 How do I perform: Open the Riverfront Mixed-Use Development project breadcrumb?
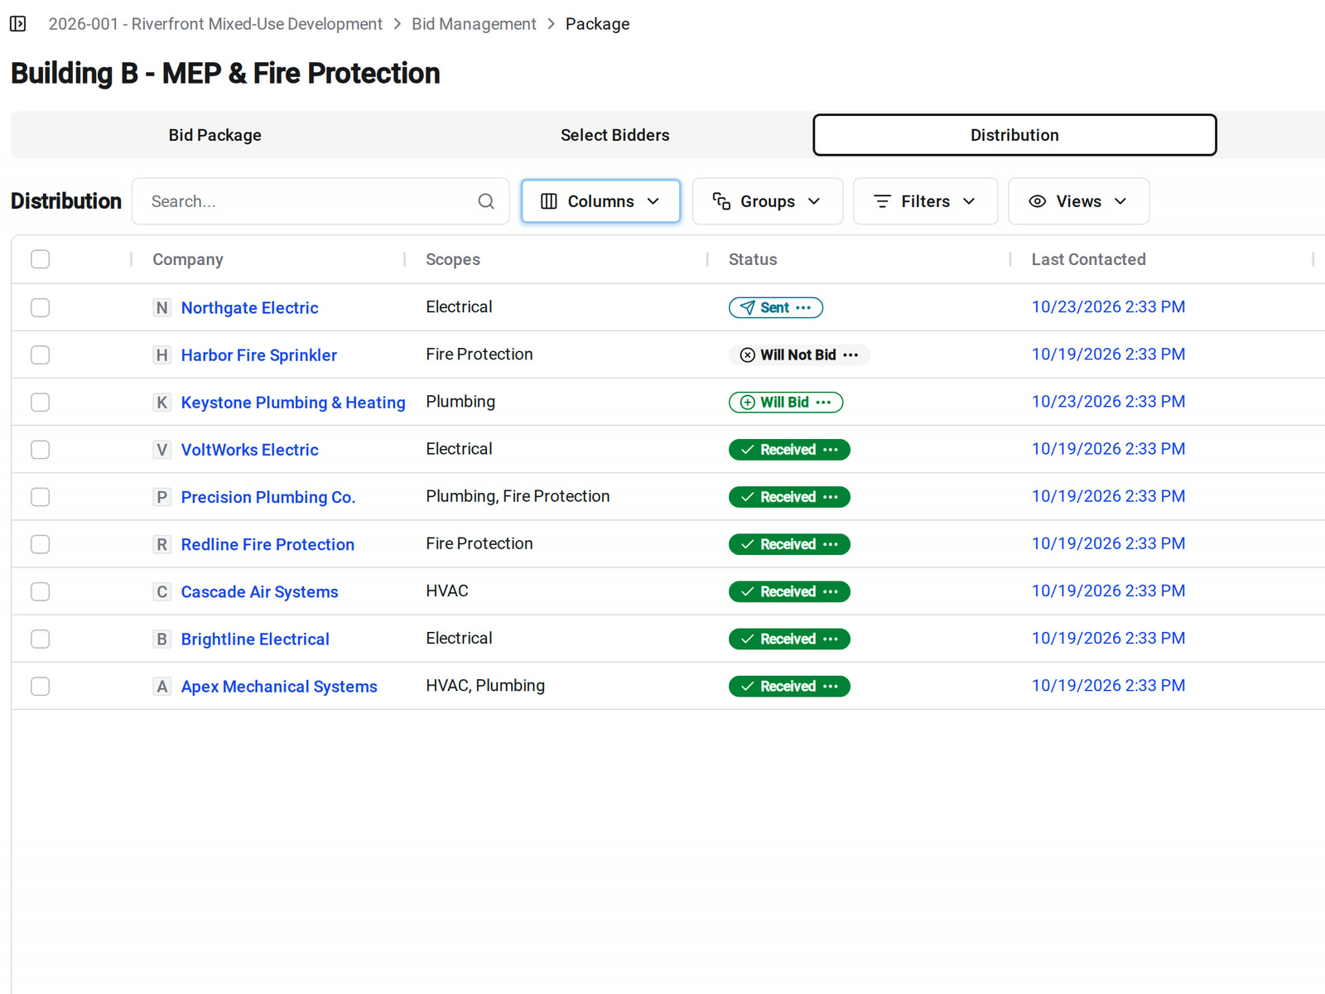click(x=215, y=24)
